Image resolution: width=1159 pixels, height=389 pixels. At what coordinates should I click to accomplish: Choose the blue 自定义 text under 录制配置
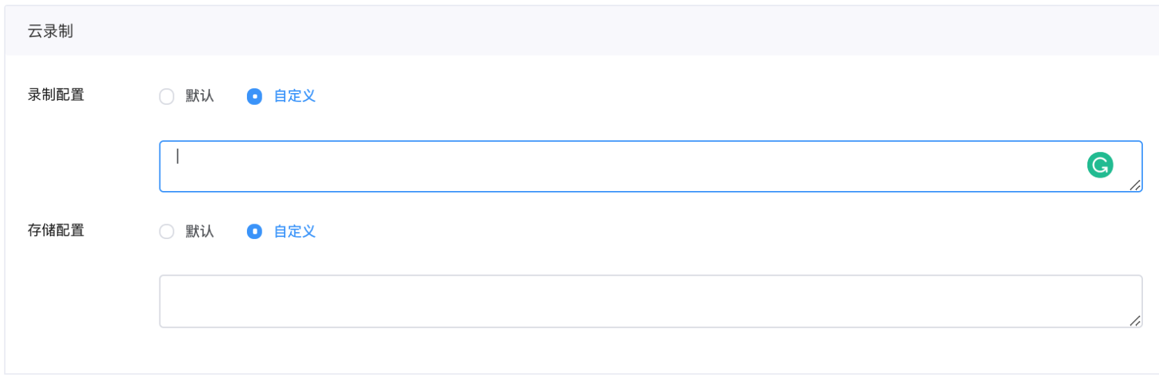point(295,96)
